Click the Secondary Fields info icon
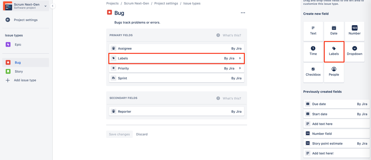The width and height of the screenshot is (371, 160). 218,98
